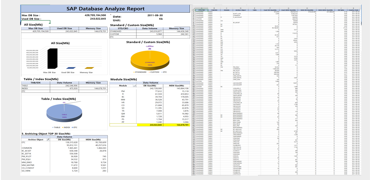Click the black Max DB Size bar
The image size is (370, 180).
(x=53, y=58)
